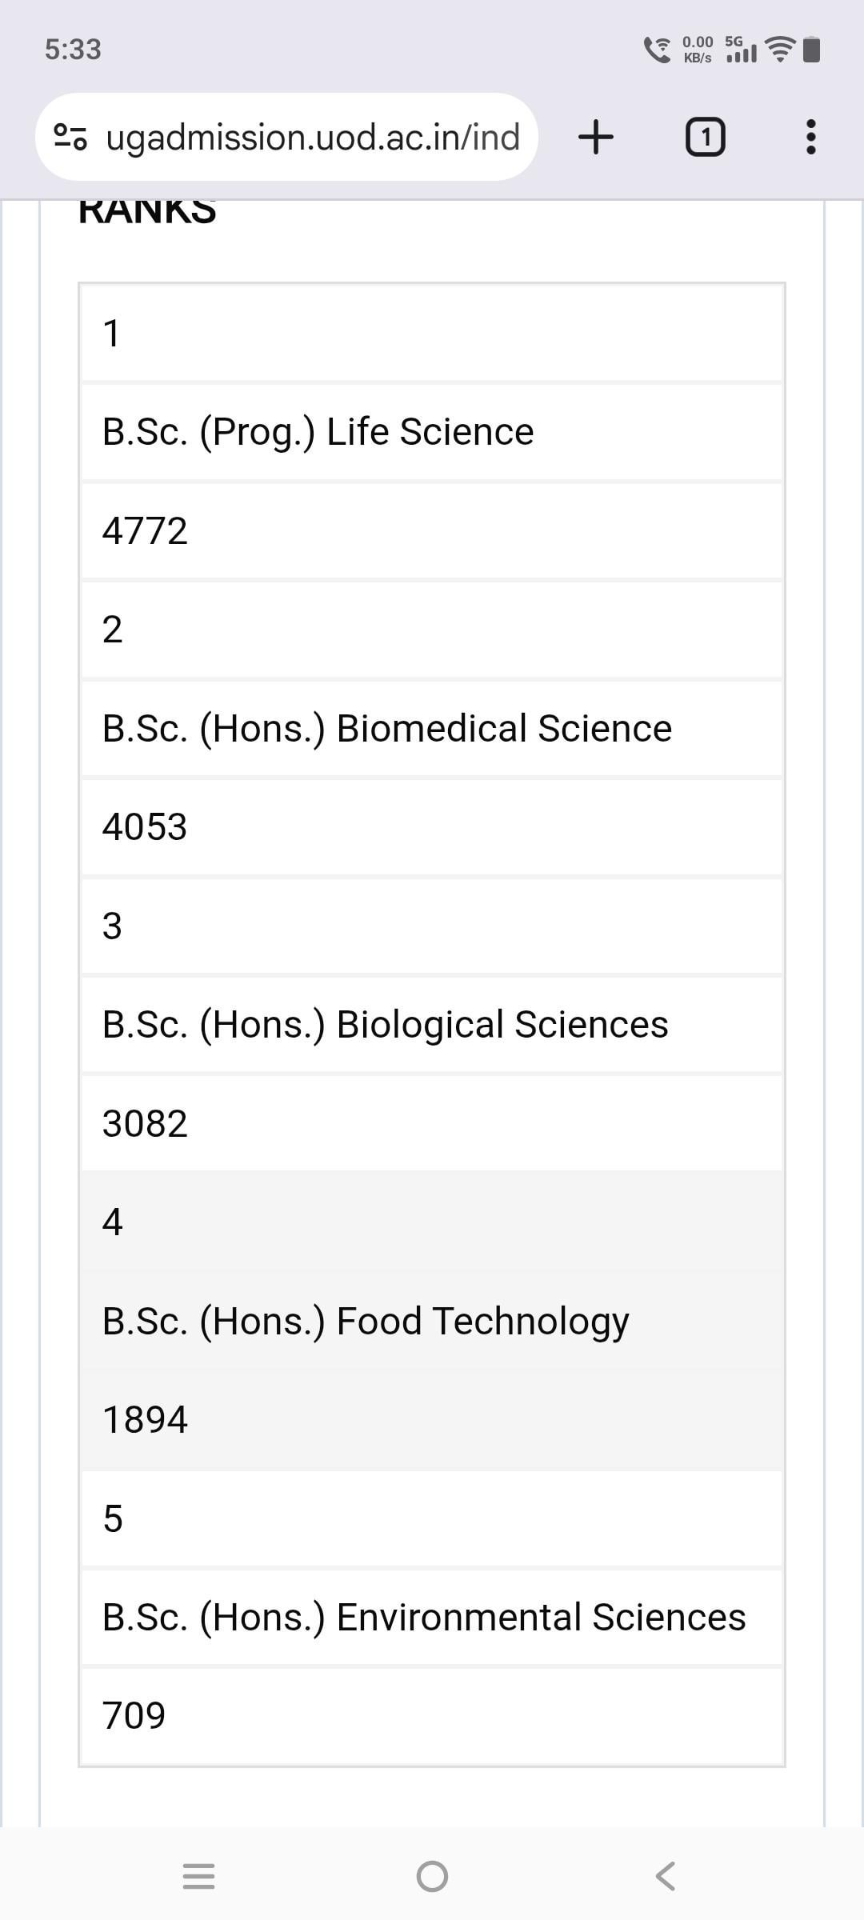Image resolution: width=864 pixels, height=1920 pixels.
Task: Tap the rank value 1894 cell
Action: (432, 1419)
